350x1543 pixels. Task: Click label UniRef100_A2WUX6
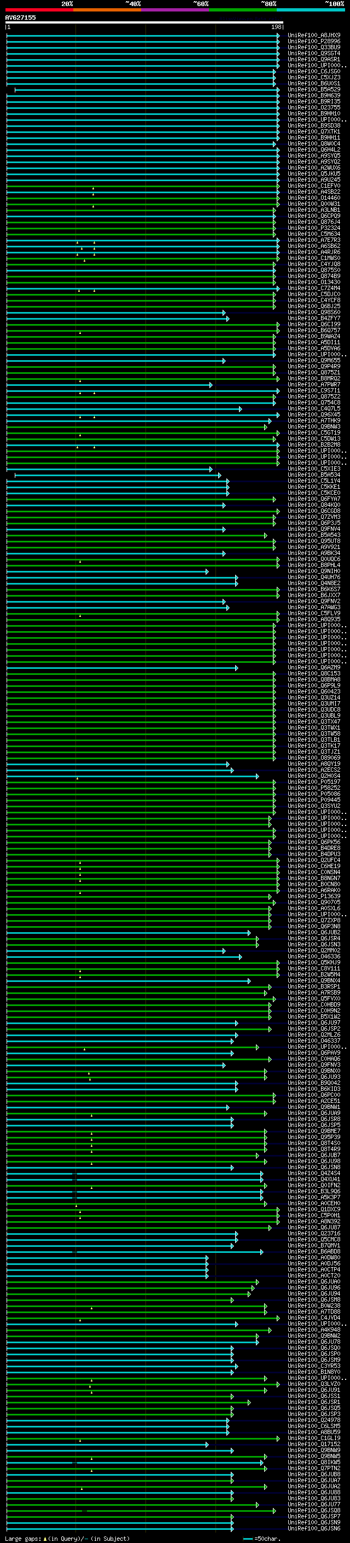pyautogui.click(x=313, y=167)
